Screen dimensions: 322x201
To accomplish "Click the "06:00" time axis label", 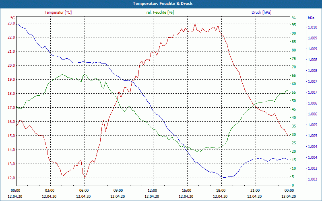I will pyautogui.click(x=85, y=190).
